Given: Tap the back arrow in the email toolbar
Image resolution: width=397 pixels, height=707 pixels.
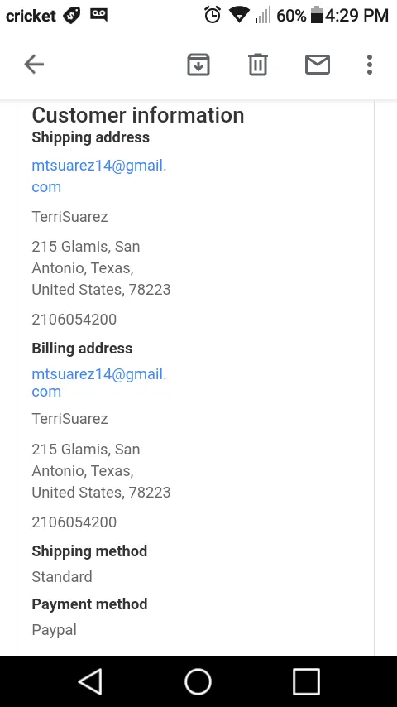Looking at the screenshot, I should [x=34, y=64].
